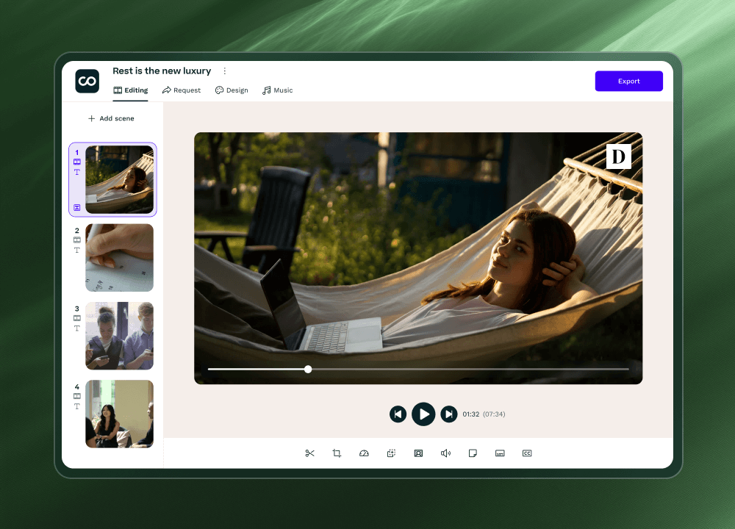Screen dimensions: 735x529
Task: Select the crop tool
Action: tap(337, 453)
